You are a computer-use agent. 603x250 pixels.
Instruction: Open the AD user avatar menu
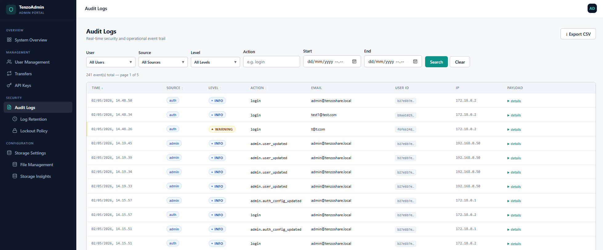click(592, 9)
